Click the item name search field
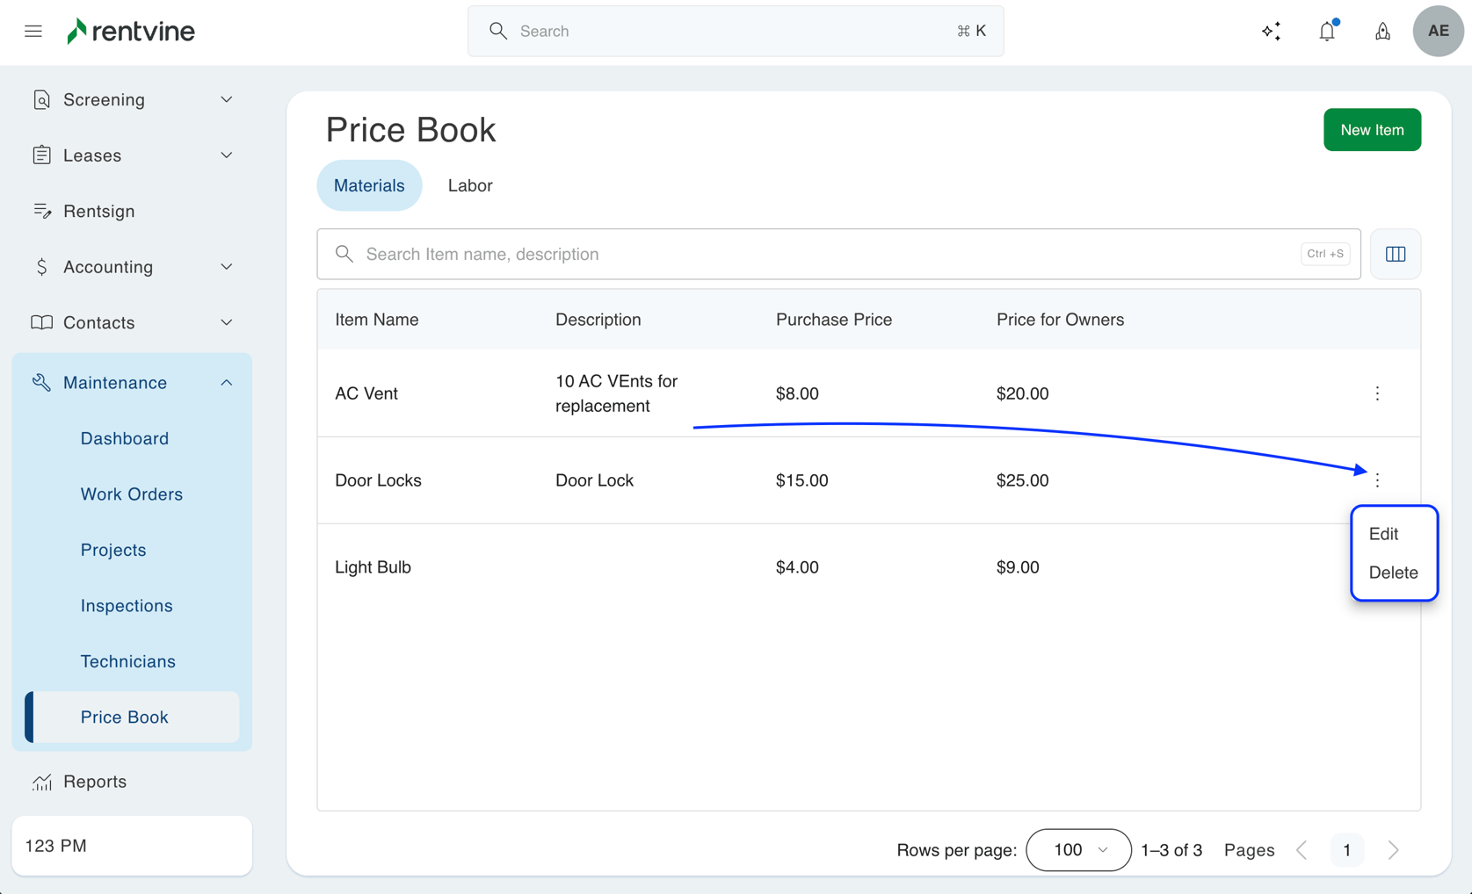The image size is (1472, 894). click(826, 254)
